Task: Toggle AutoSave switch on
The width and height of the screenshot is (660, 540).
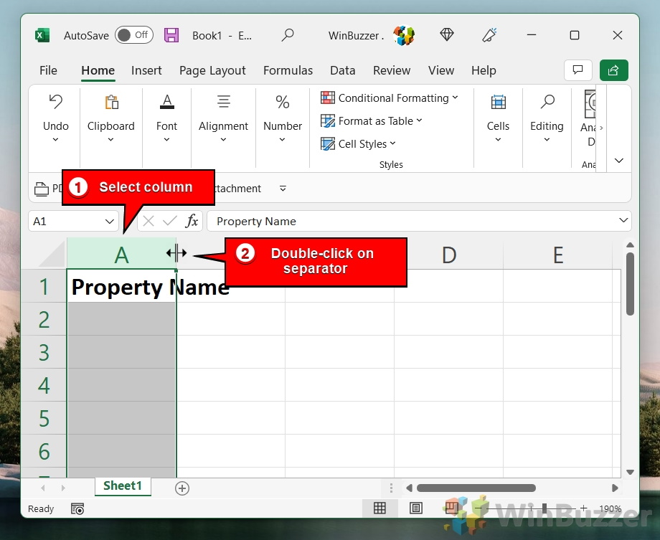Action: (x=134, y=35)
